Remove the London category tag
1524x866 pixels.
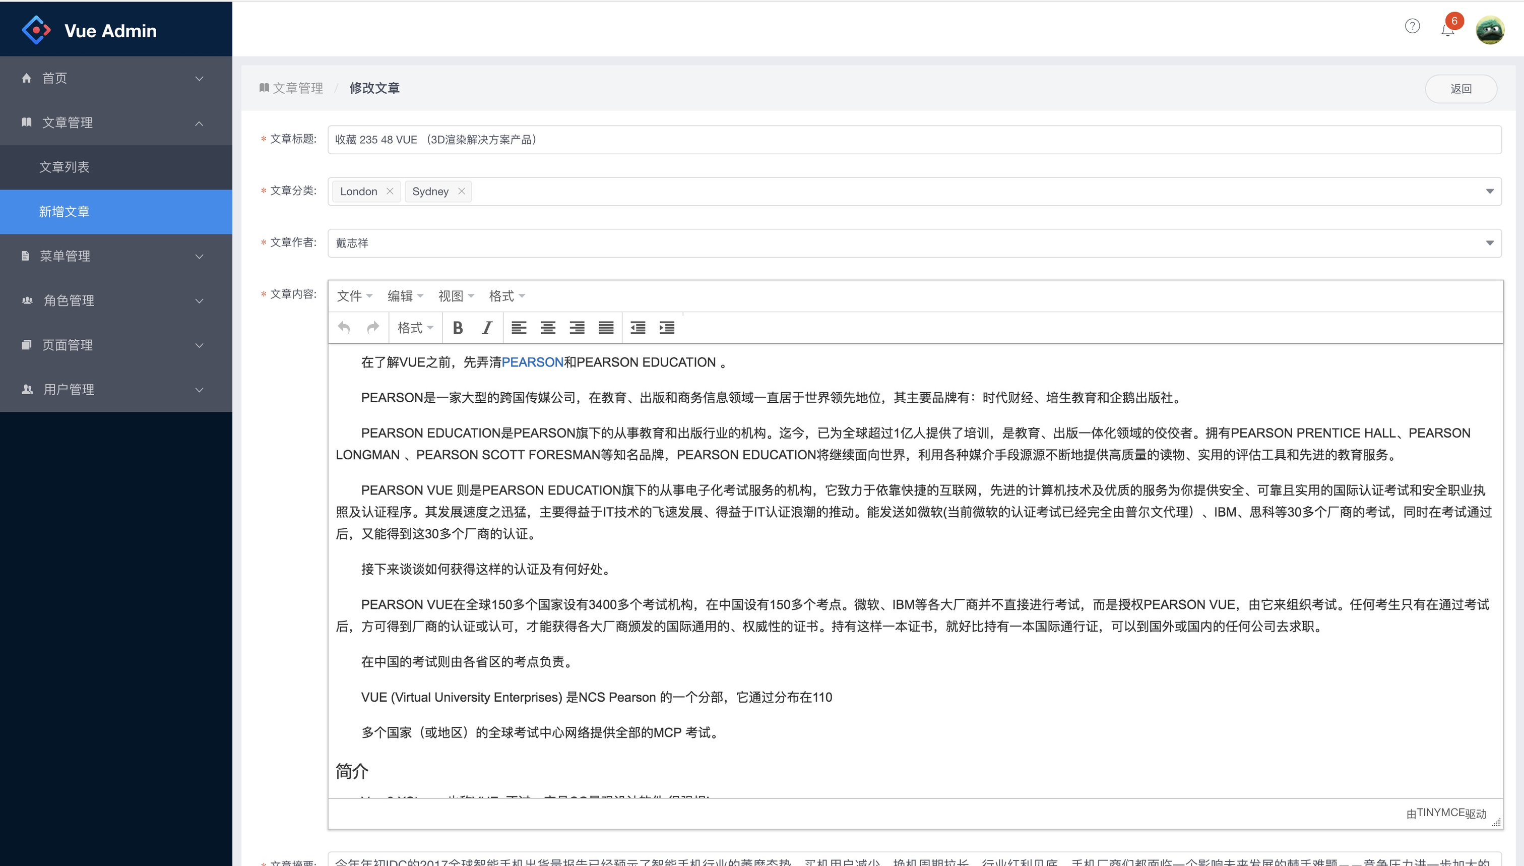[x=390, y=192]
